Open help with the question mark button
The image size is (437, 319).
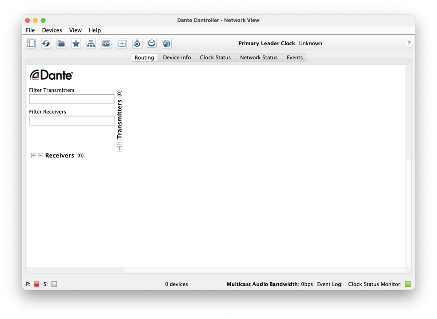pos(408,43)
